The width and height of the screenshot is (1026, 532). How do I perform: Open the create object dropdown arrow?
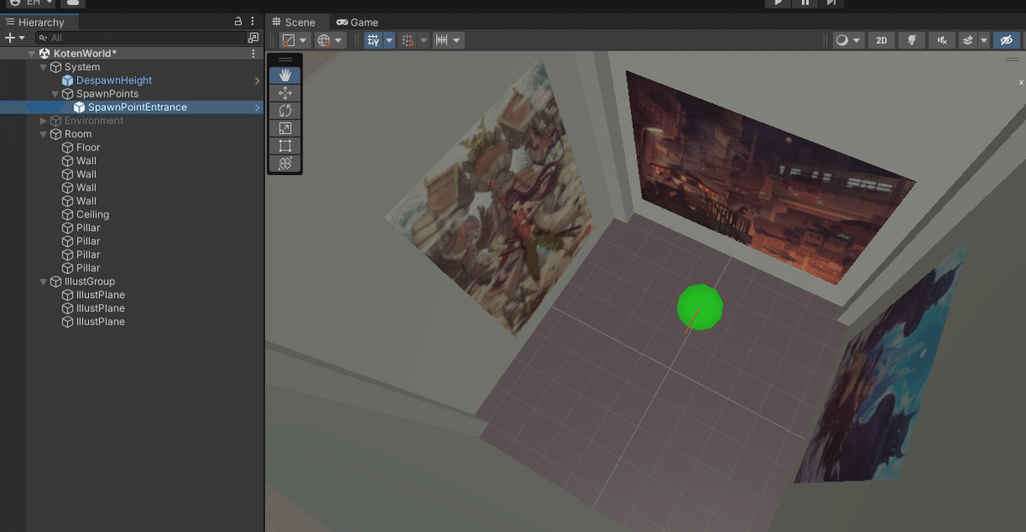pos(22,38)
